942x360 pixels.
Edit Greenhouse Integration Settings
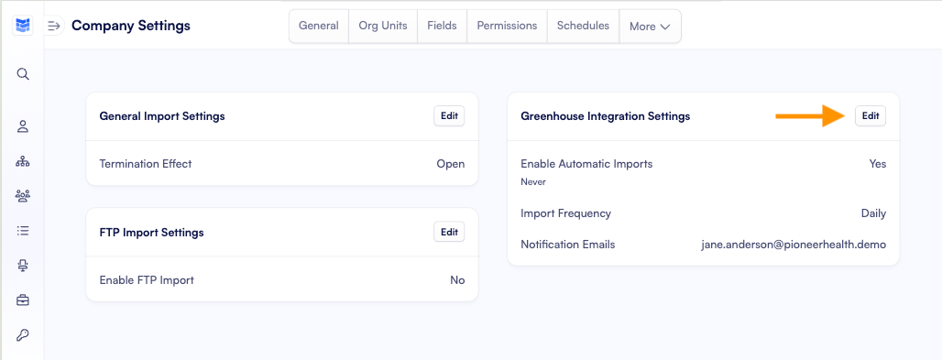(x=870, y=116)
